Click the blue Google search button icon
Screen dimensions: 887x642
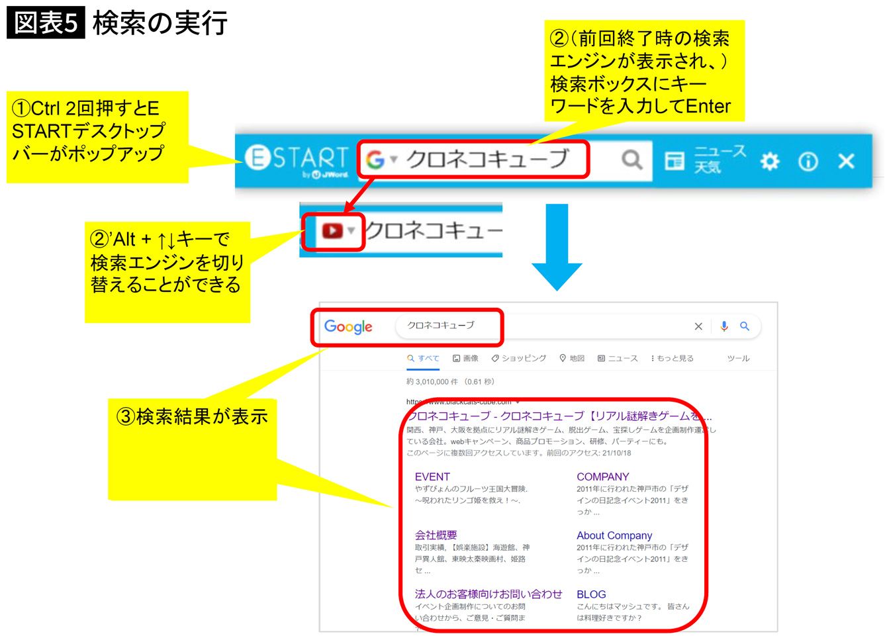click(x=745, y=326)
